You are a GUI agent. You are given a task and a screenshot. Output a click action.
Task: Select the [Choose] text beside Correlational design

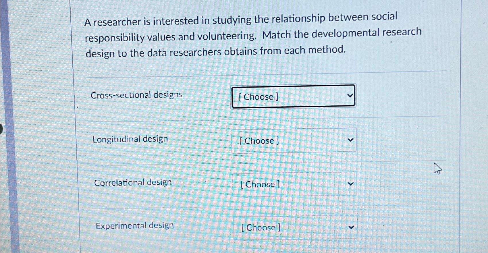[260, 184]
